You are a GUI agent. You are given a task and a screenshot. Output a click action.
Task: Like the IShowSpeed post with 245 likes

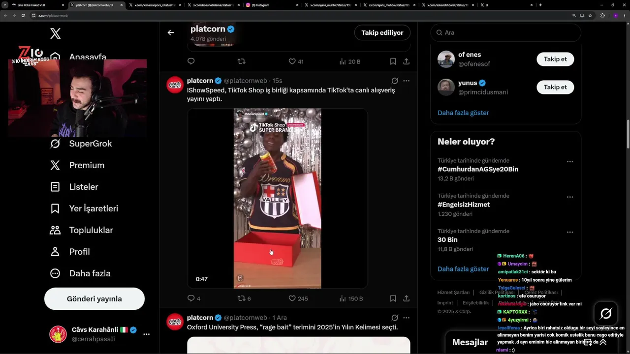[292, 298]
